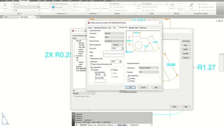Click Compare... in Dimension Style Manager

coord(186,57)
